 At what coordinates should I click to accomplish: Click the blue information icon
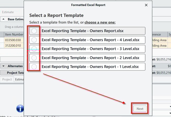click(x=20, y=109)
